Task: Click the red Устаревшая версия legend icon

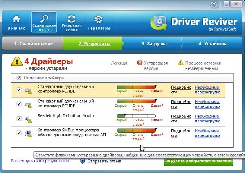Action: tap(140, 63)
